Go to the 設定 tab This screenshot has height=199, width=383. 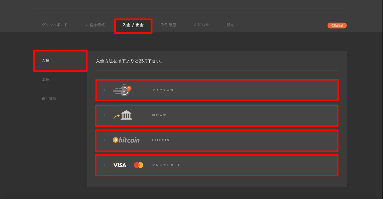pyautogui.click(x=230, y=25)
